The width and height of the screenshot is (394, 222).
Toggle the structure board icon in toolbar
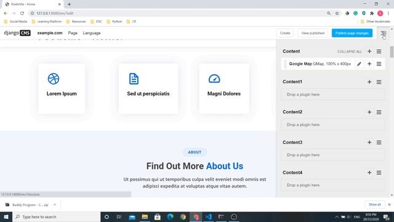(383, 33)
